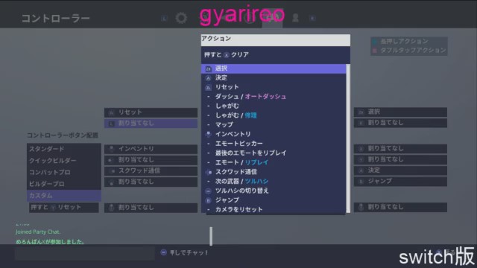Open the highlighted 割り当てなし binding slot
The image size is (477, 268).
coord(151,124)
